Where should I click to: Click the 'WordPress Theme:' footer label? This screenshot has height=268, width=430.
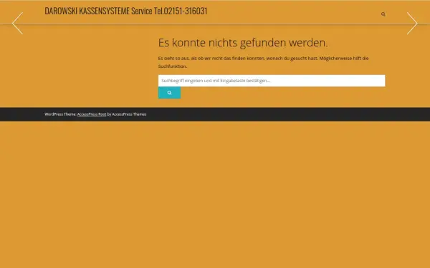pos(60,114)
